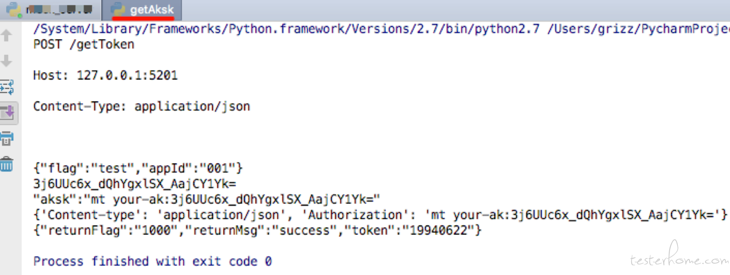Click Python icon on first run tab

pos(14,9)
